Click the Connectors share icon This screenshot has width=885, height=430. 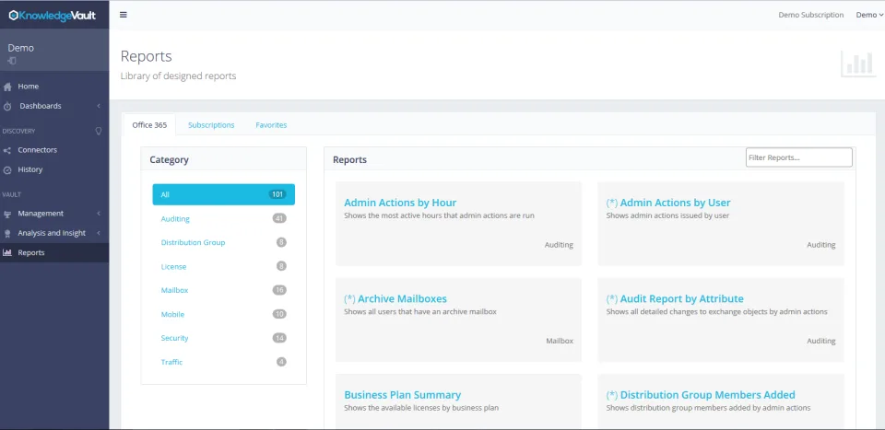tap(7, 150)
